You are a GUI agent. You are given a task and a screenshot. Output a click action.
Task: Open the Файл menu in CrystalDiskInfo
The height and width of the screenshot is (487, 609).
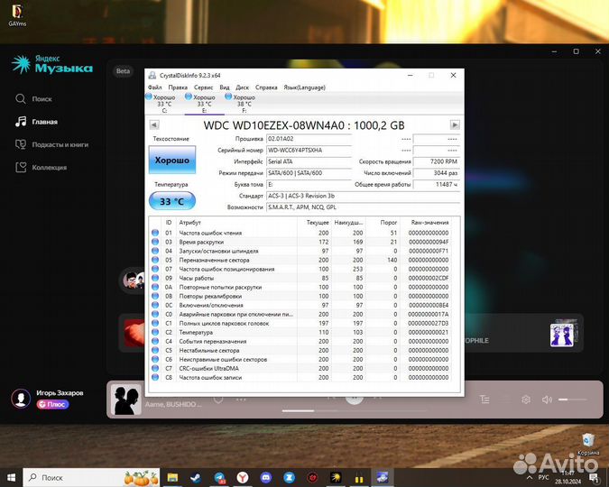(154, 87)
